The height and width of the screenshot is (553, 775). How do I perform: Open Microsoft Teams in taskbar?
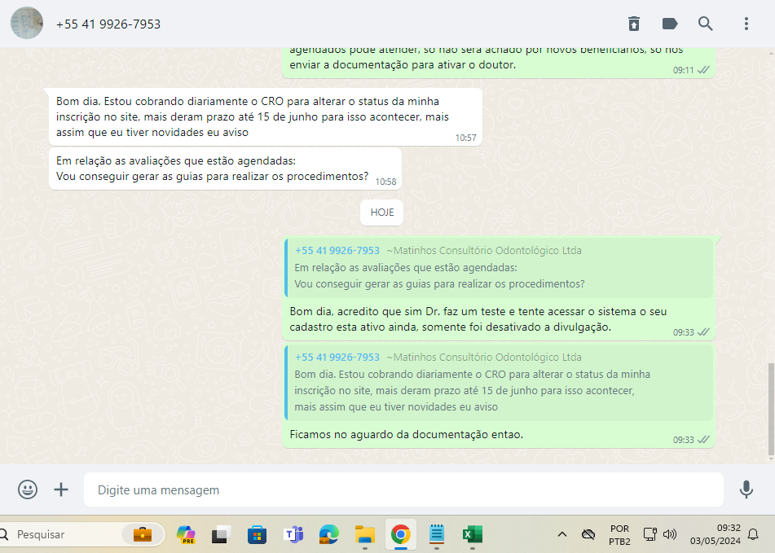293,535
